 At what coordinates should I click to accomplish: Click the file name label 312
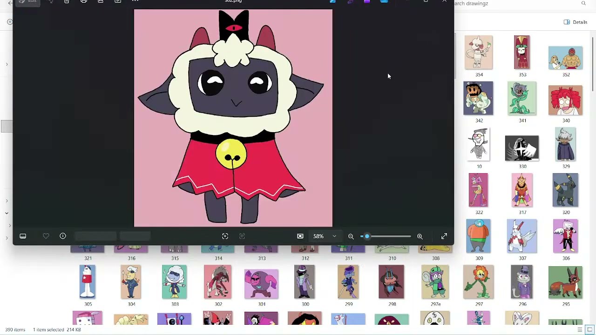click(x=305, y=258)
